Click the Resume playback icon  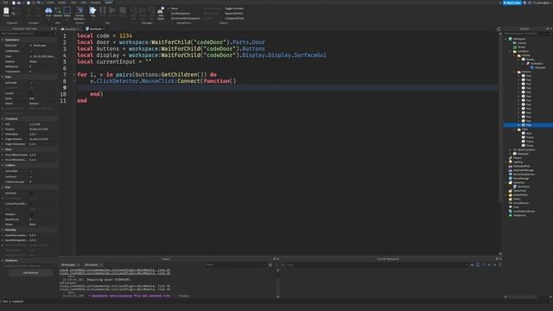tap(112, 11)
